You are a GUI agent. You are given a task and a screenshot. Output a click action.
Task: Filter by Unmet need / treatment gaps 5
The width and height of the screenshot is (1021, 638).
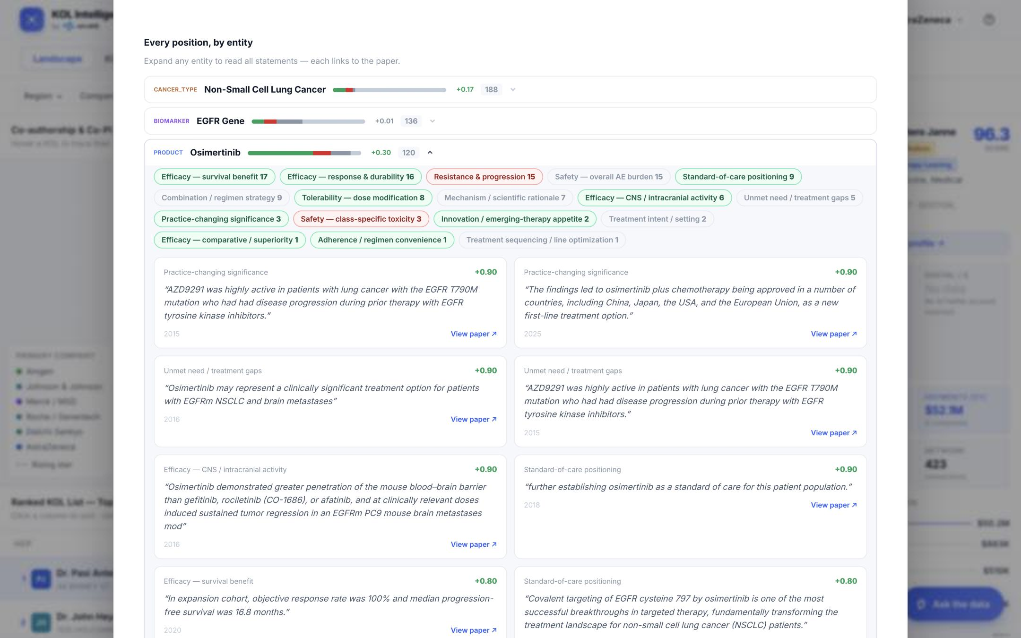[x=799, y=198]
